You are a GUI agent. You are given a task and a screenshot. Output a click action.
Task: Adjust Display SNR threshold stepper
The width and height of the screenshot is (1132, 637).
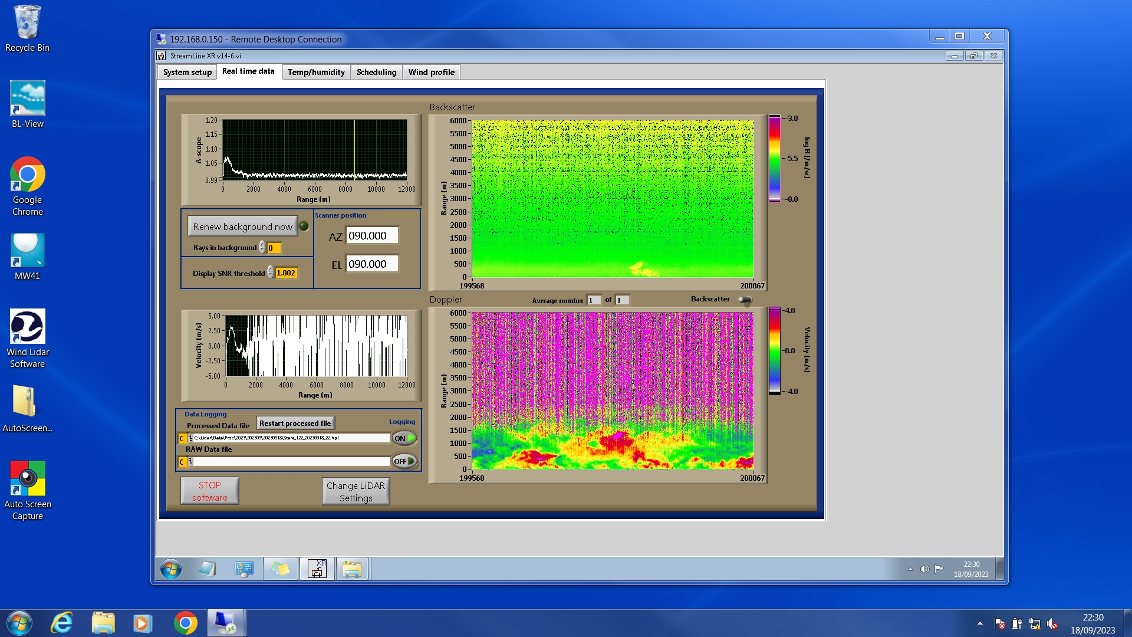click(x=271, y=272)
